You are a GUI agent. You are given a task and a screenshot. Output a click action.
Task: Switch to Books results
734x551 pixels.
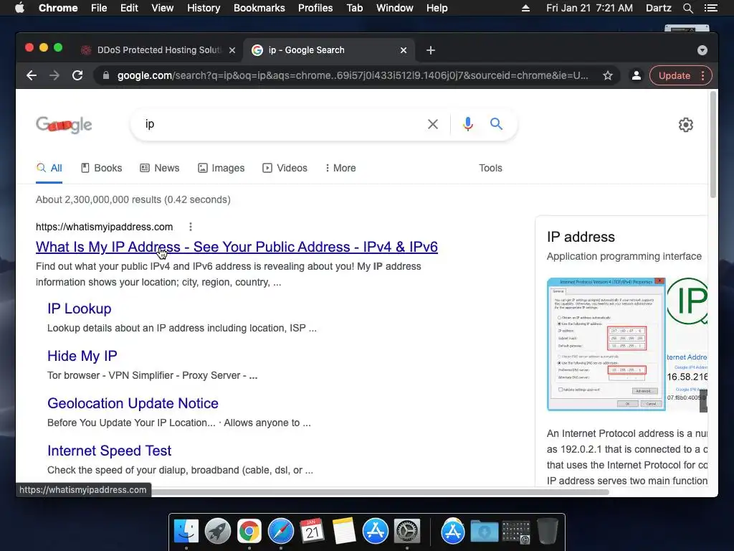click(102, 168)
